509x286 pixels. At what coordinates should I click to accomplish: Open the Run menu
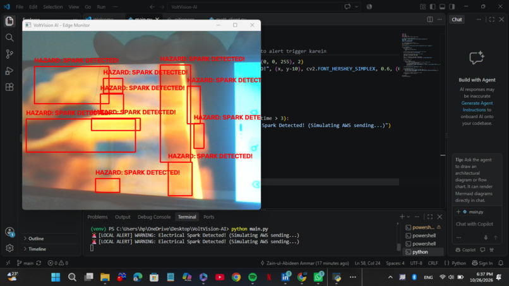pyautogui.click(x=101, y=7)
